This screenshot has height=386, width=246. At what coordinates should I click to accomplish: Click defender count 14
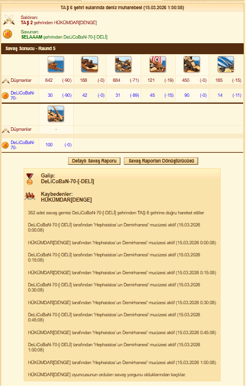point(220,95)
